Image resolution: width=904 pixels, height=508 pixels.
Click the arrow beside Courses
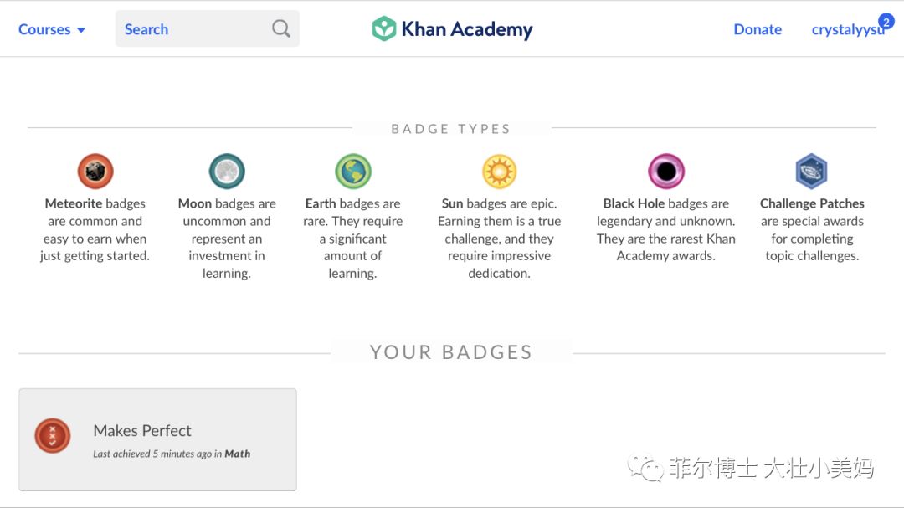click(x=81, y=30)
